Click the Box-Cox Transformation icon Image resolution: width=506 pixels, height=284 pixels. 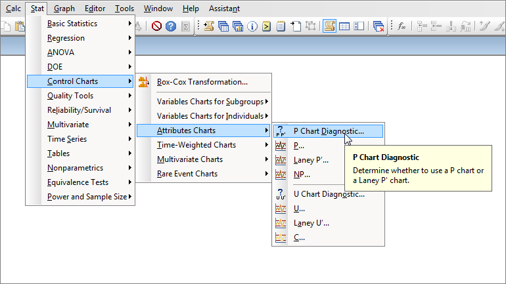[144, 82]
